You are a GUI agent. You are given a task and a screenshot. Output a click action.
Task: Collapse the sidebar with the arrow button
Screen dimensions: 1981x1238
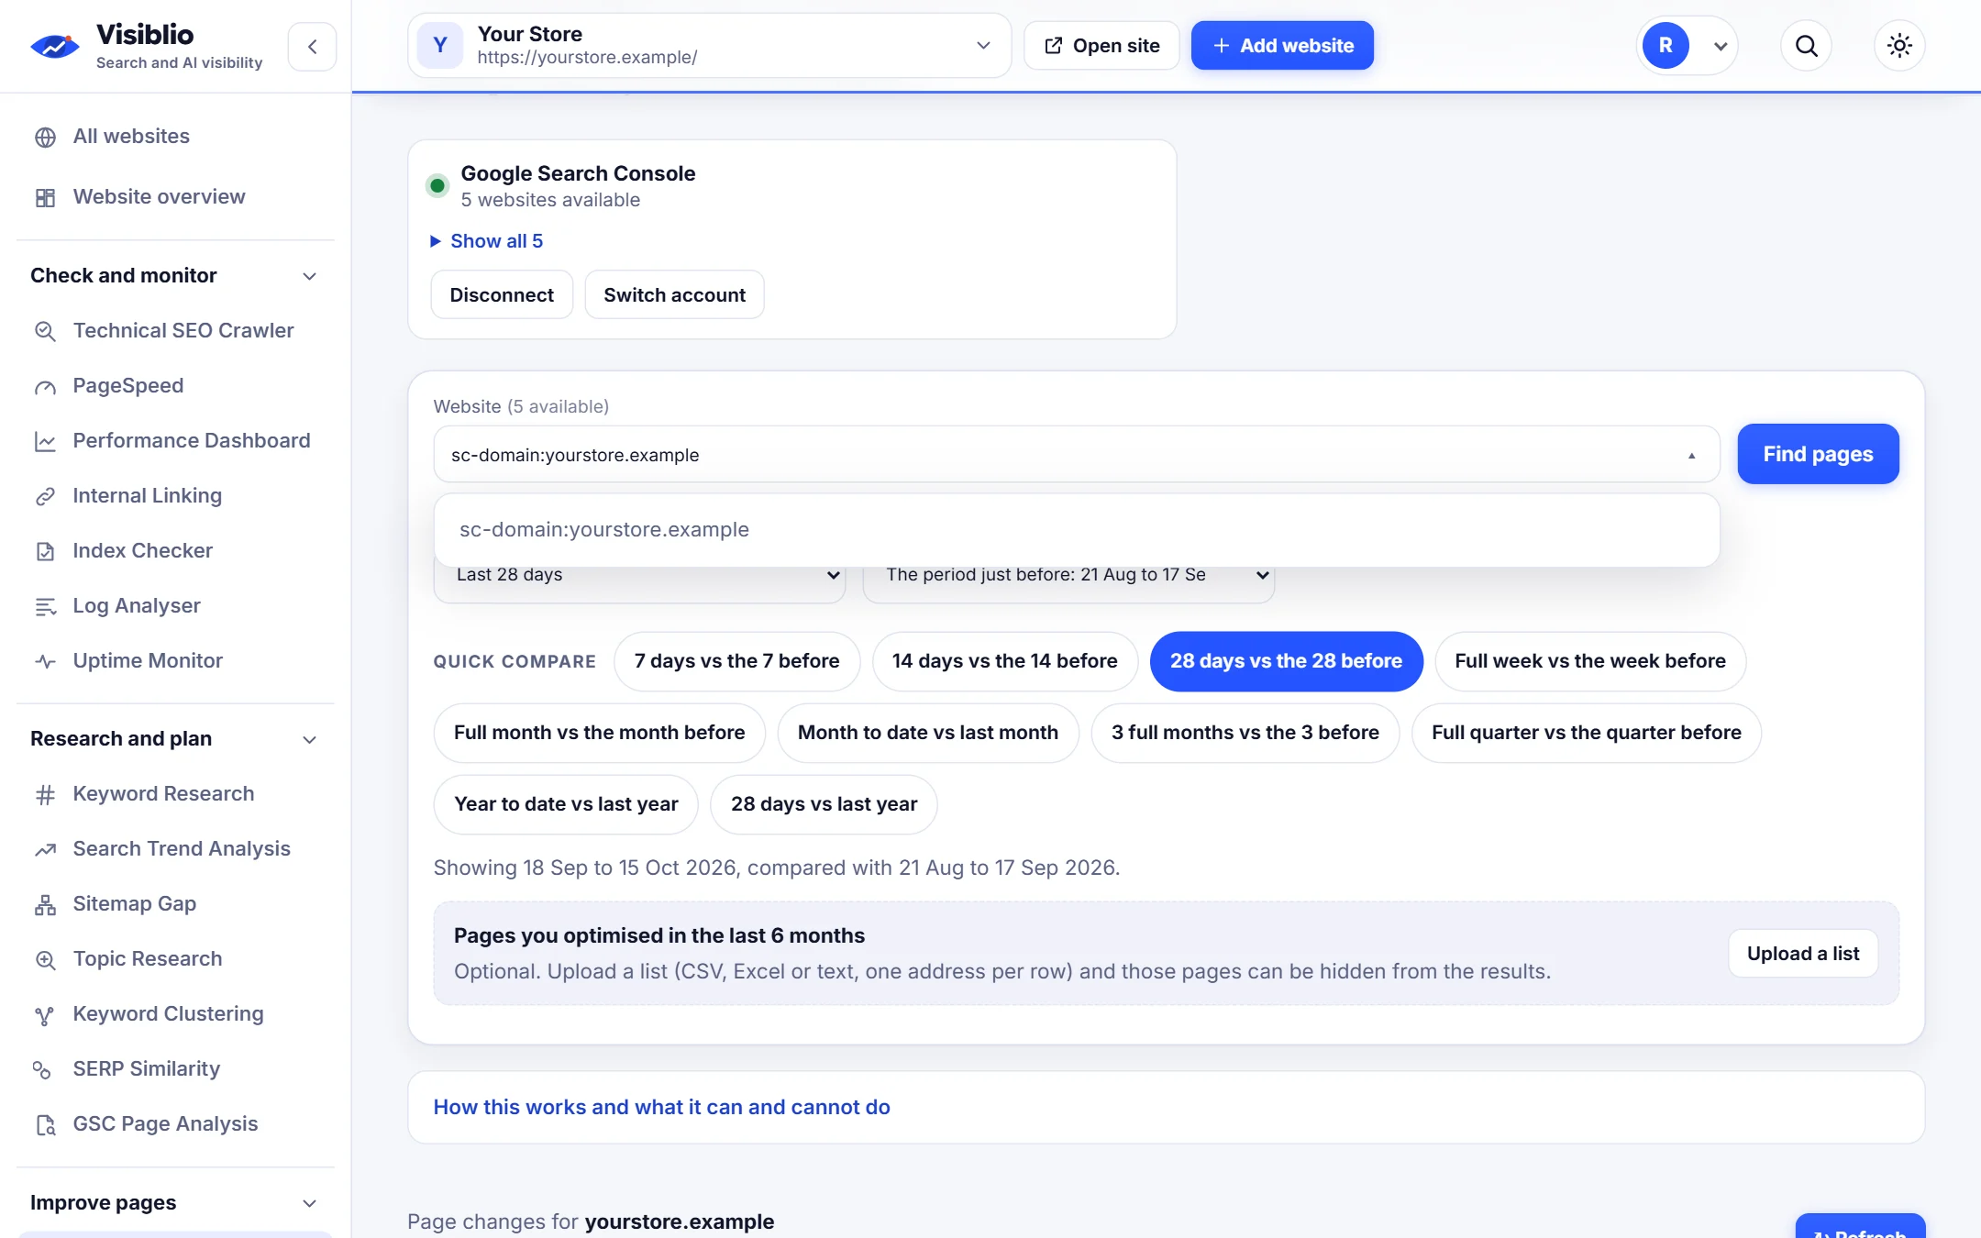pyautogui.click(x=312, y=47)
